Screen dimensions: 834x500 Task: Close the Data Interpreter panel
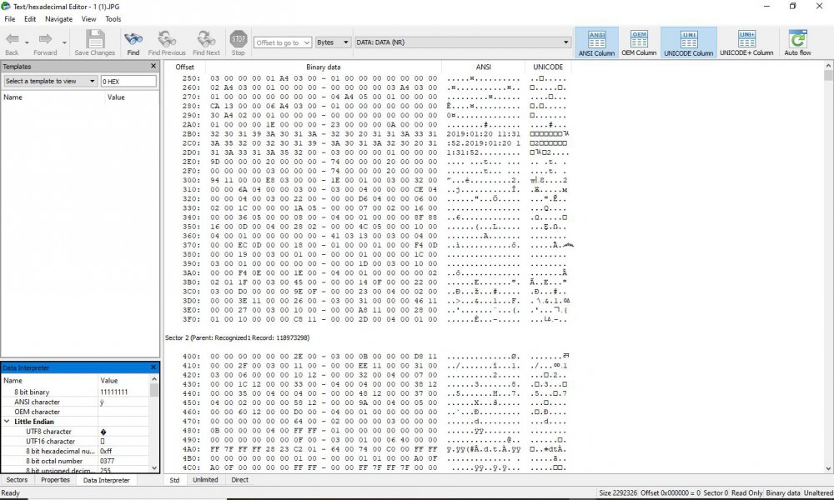tap(153, 367)
